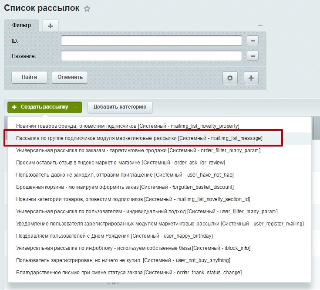Click into the Название input field

(x=151, y=56)
